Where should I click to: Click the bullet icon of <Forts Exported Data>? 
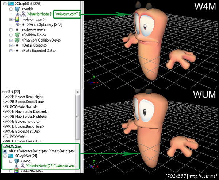[17, 51]
